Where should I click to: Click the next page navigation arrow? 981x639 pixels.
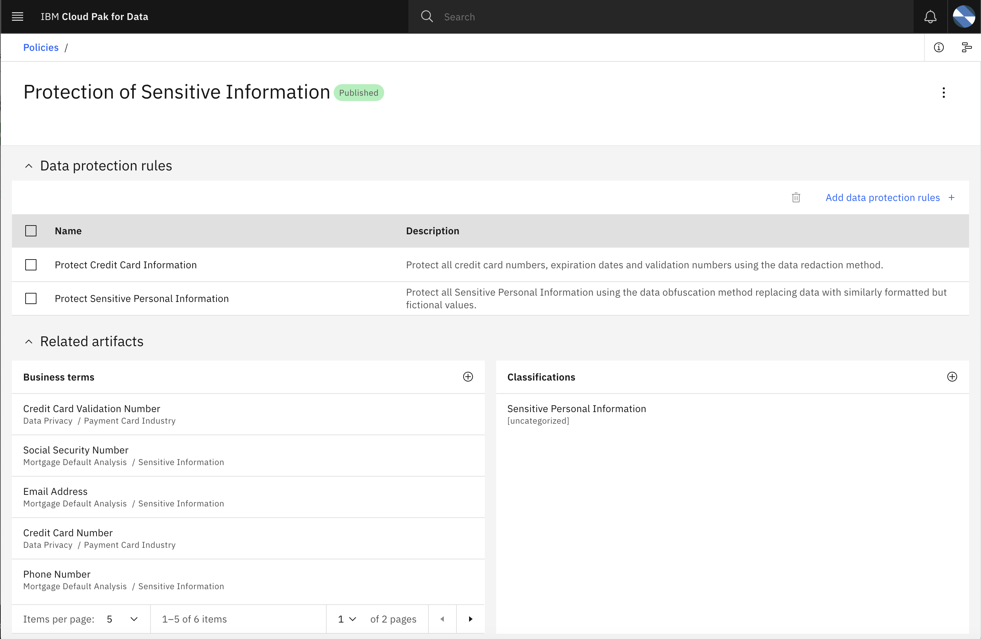[471, 619]
